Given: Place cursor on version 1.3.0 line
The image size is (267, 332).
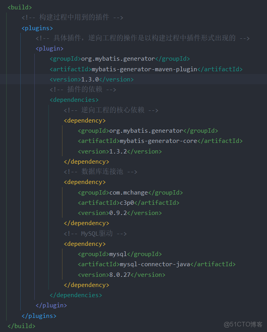Looking at the screenshot, I should (x=91, y=79).
